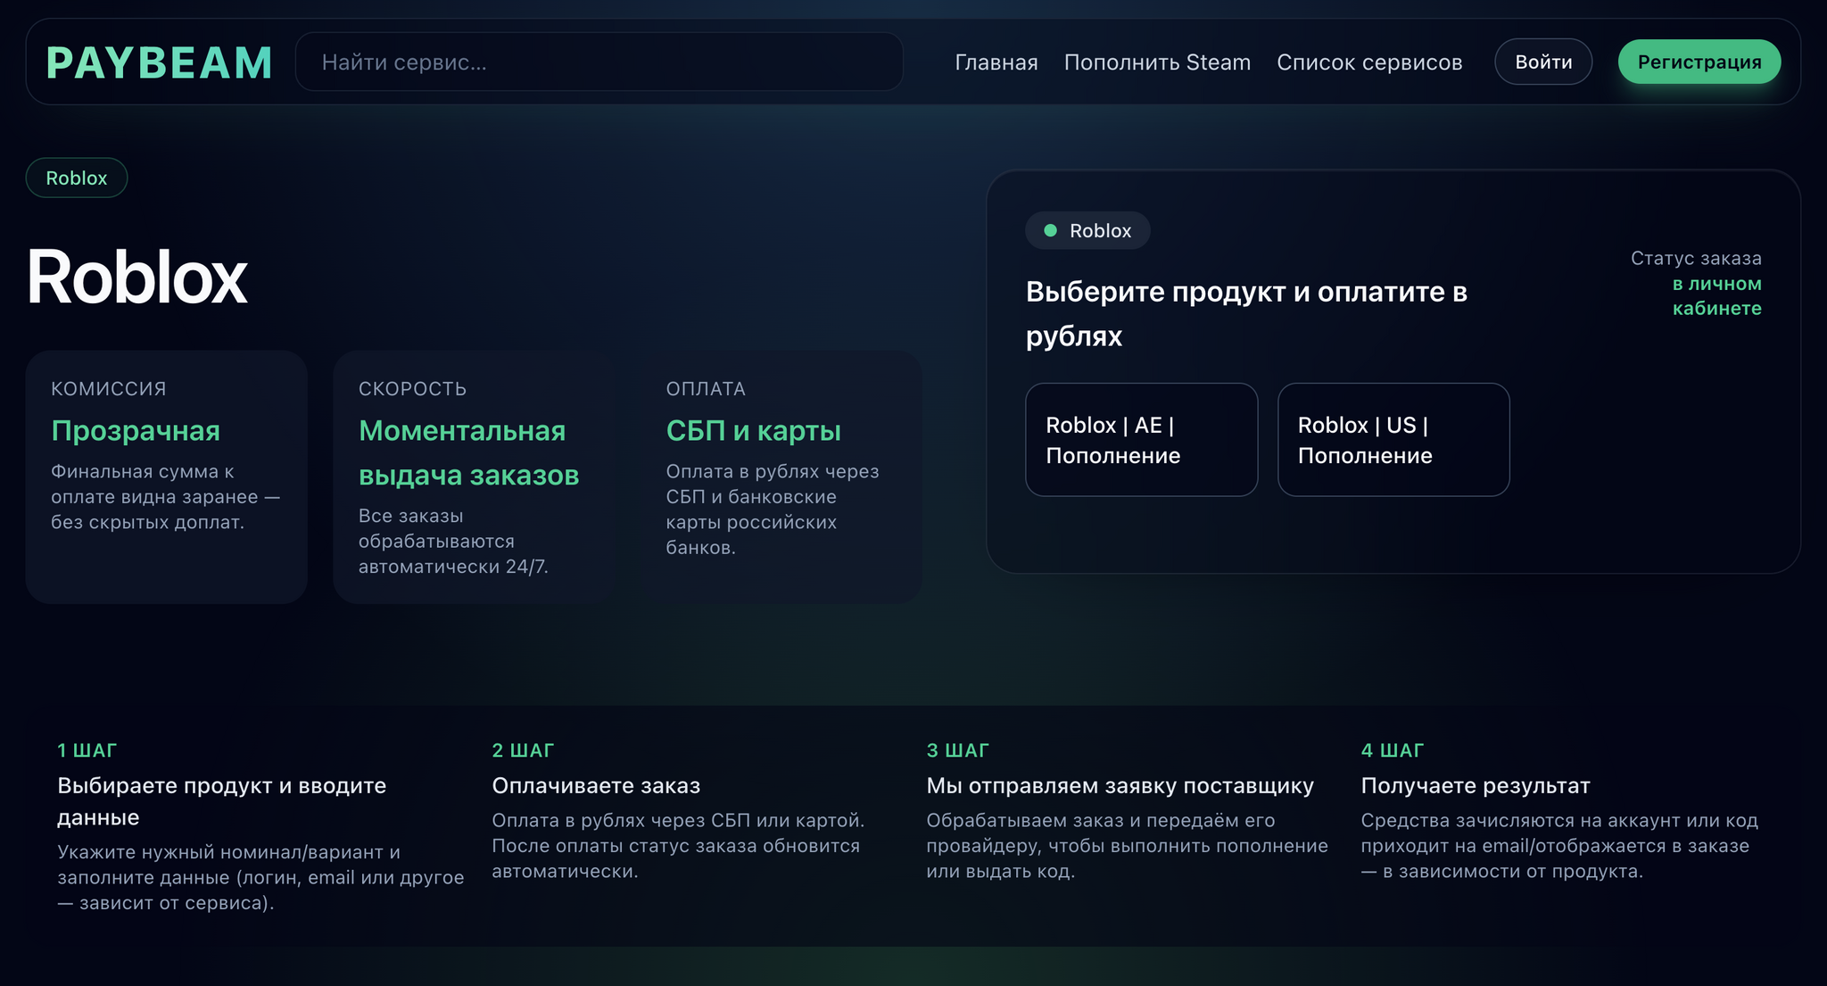Open the Главная menu item

tap(996, 62)
